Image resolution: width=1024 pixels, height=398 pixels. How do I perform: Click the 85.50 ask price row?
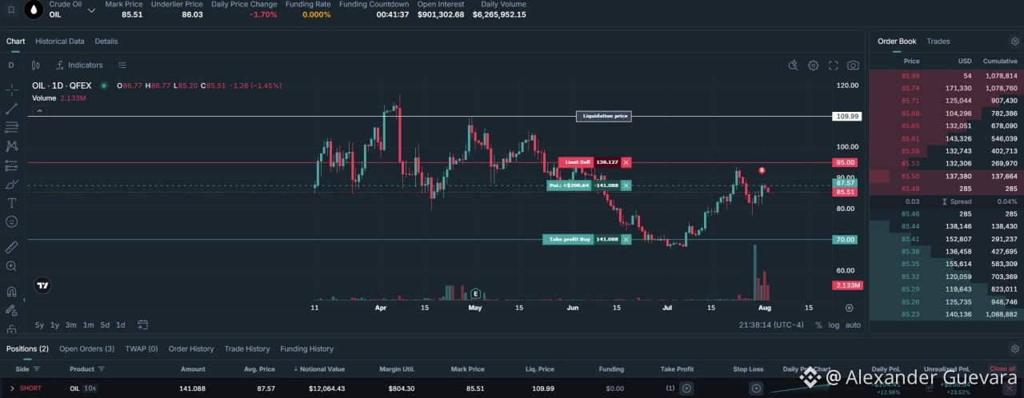tap(946, 175)
